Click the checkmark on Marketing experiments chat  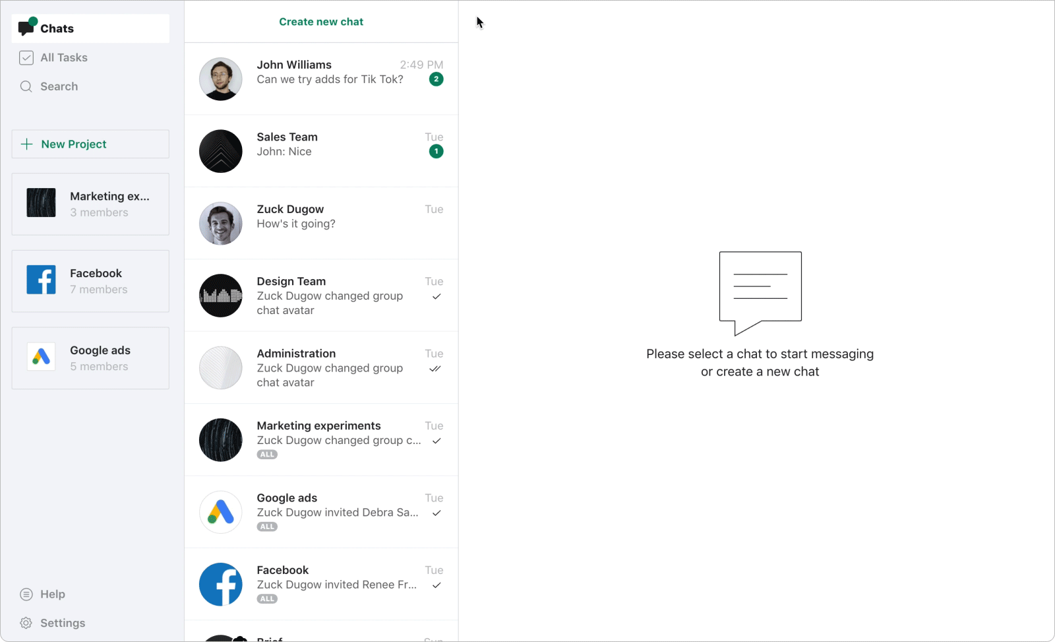[437, 441]
